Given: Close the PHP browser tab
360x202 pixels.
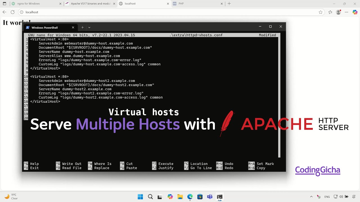Looking at the screenshot, I should tap(222, 4).
